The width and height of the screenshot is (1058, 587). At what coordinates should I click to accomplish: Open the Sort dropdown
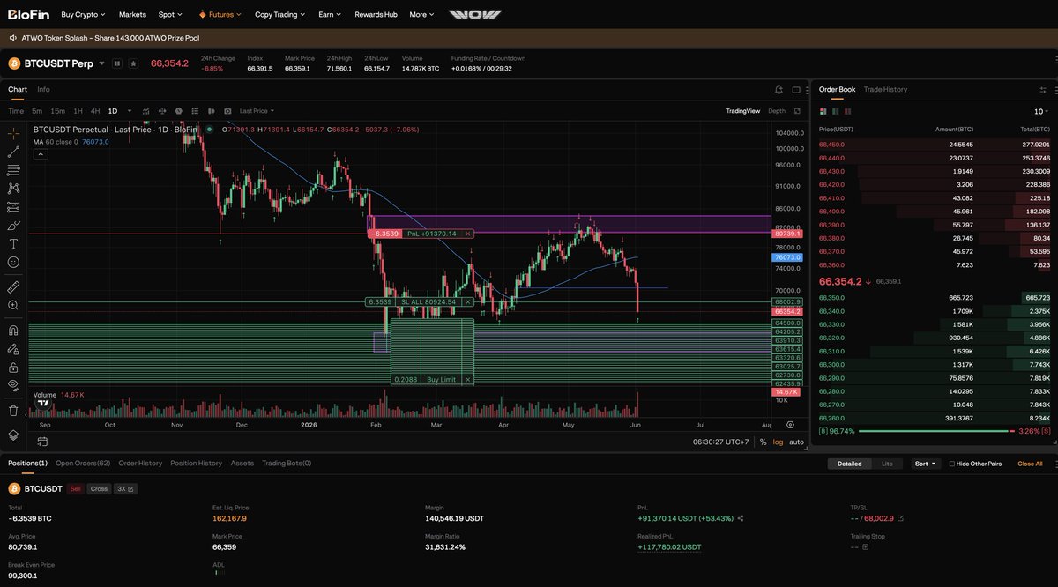(926, 464)
